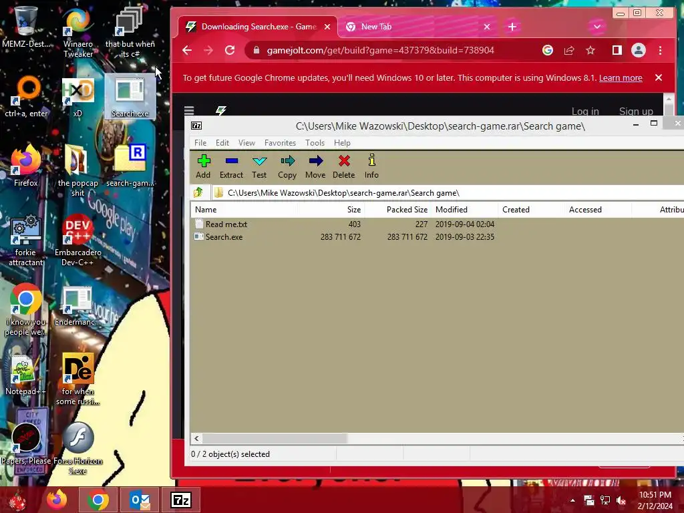Open the Favorites menu in 7-Zip
This screenshot has width=684, height=513.
[280, 143]
